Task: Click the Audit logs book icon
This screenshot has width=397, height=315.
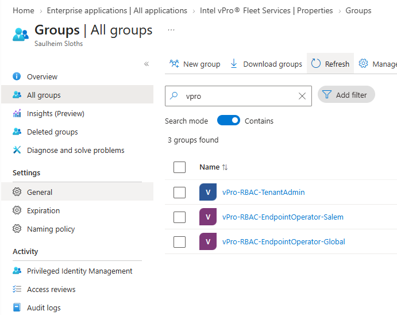Action: coord(17,308)
